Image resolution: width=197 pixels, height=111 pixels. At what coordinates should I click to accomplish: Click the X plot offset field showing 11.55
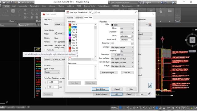pos(53,82)
